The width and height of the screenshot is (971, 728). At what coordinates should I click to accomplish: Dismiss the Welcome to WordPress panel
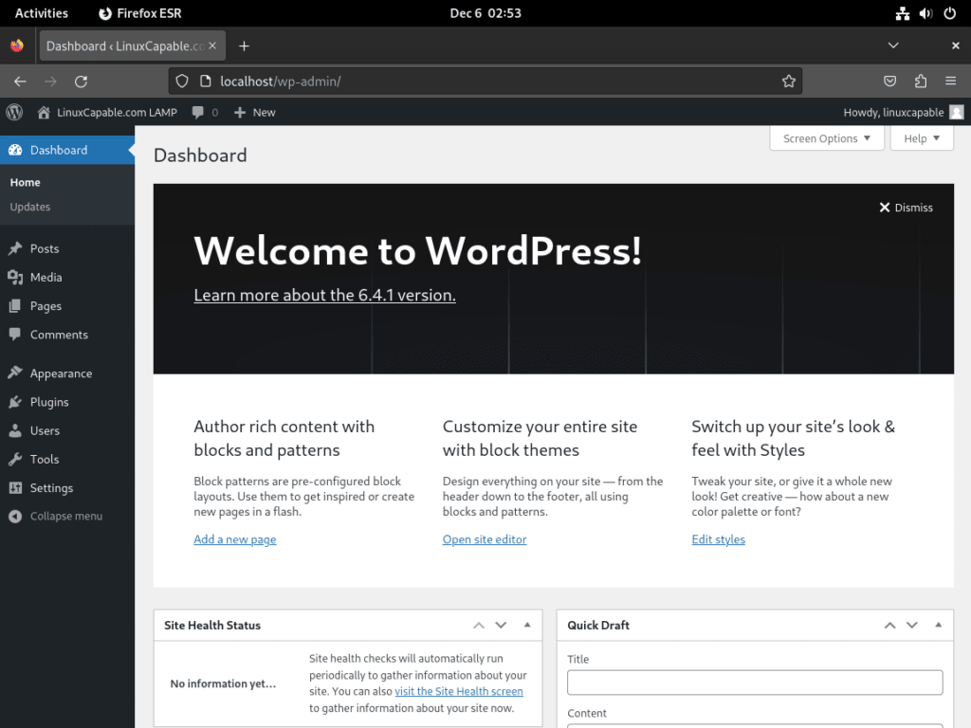(x=905, y=207)
